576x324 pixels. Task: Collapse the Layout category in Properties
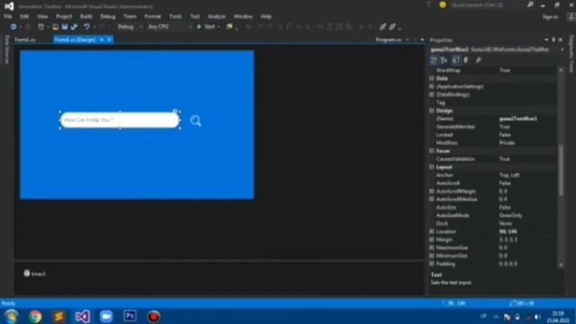[432, 167]
